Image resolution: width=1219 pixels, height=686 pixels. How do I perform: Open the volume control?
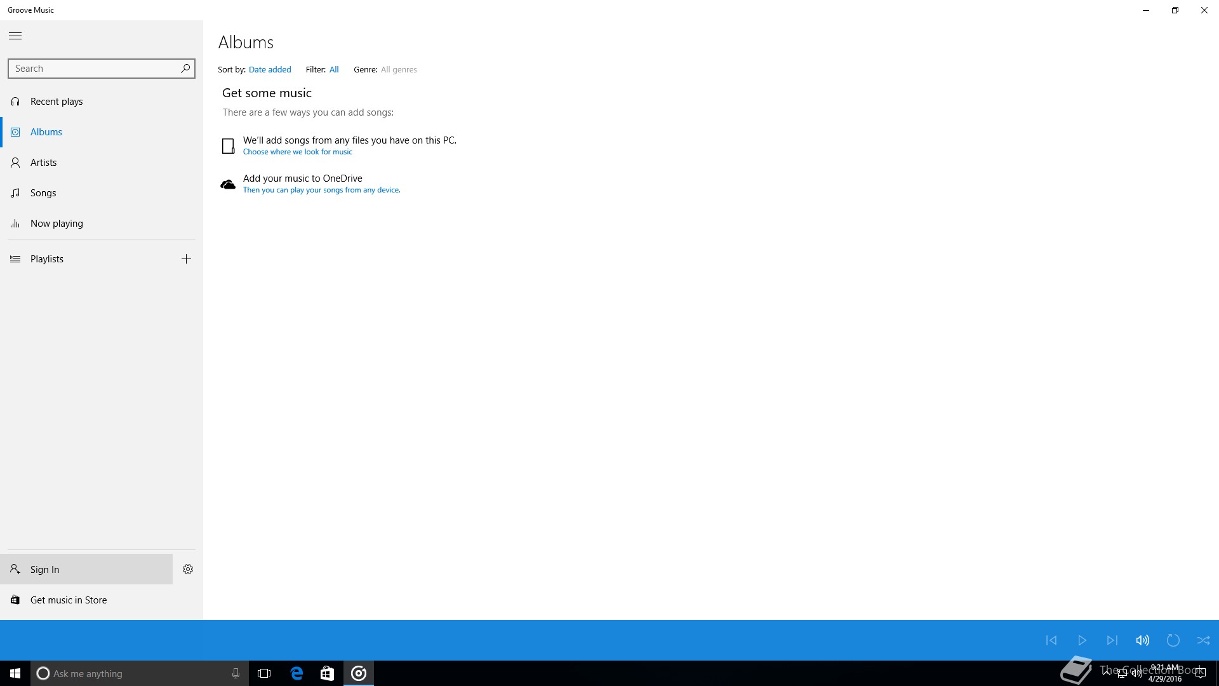tap(1143, 640)
